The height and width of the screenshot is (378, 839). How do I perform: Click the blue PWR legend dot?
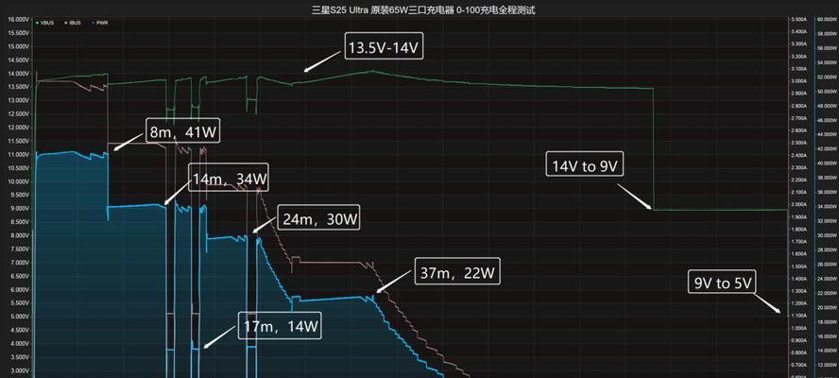click(94, 23)
